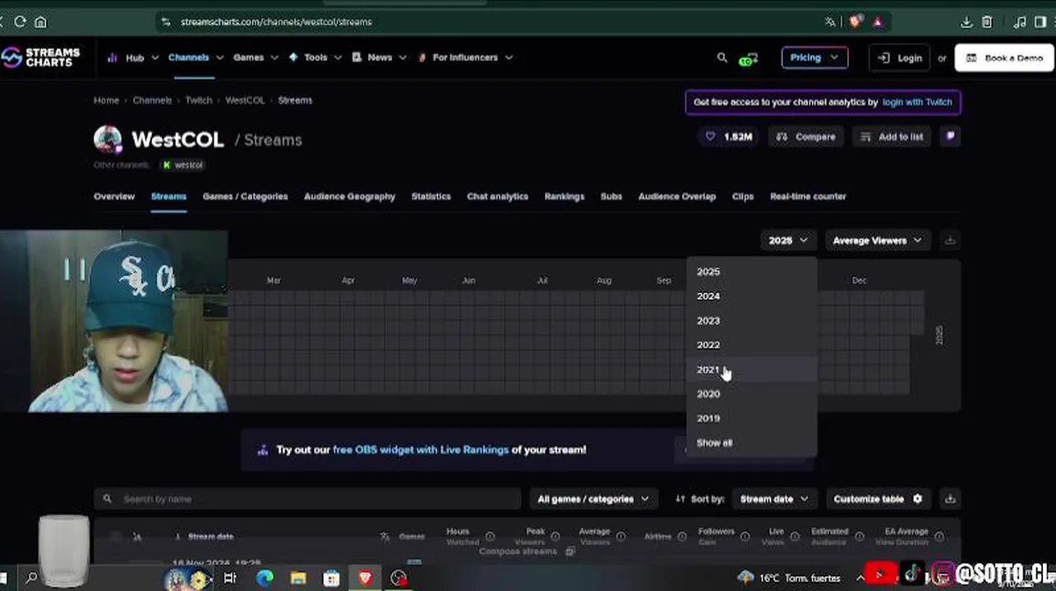Select 2024 in year list
1056x591 pixels.
pyautogui.click(x=752, y=296)
